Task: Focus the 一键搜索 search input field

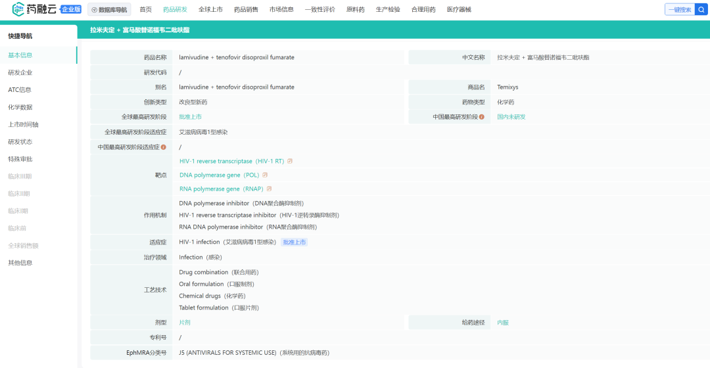Action: tap(679, 9)
